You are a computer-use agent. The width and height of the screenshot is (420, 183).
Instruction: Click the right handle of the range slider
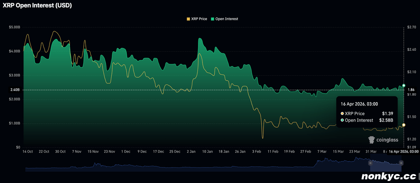tap(401, 163)
